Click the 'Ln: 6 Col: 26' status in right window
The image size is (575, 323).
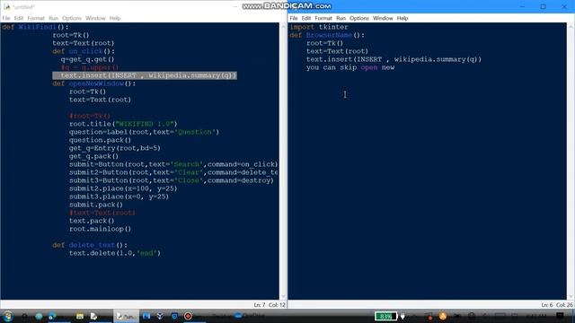tap(557, 305)
